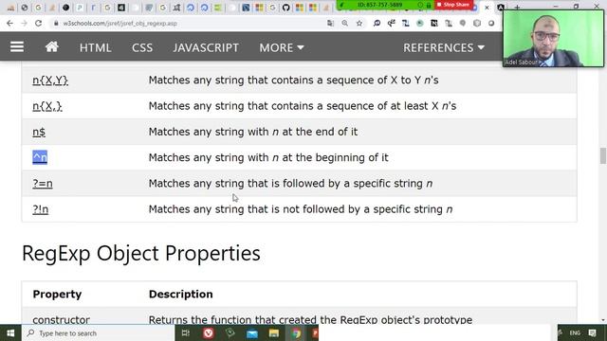
Task: Open the notification center icon
Action: click(592, 332)
